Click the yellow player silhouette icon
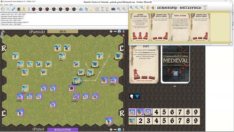 point(24,9)
